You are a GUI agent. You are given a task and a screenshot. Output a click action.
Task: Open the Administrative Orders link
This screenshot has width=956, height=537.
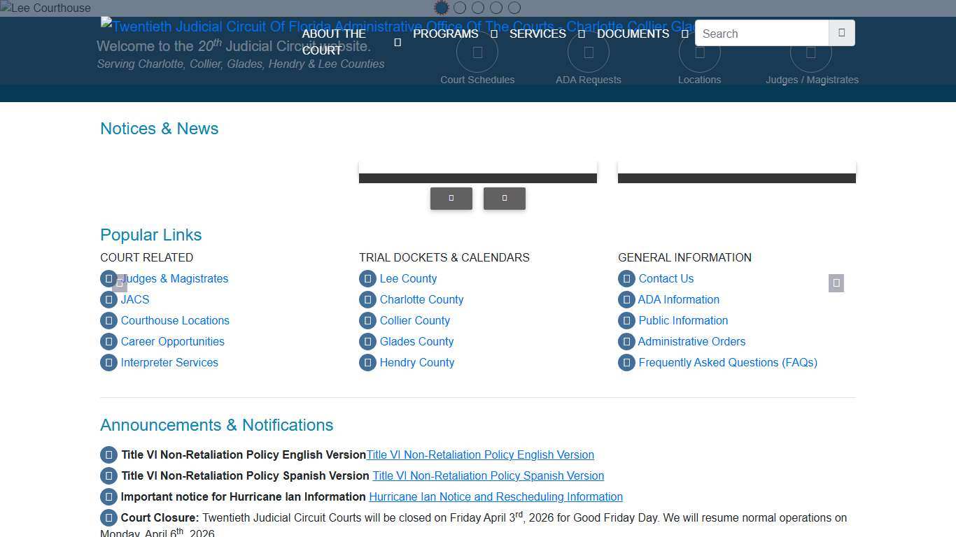691,342
